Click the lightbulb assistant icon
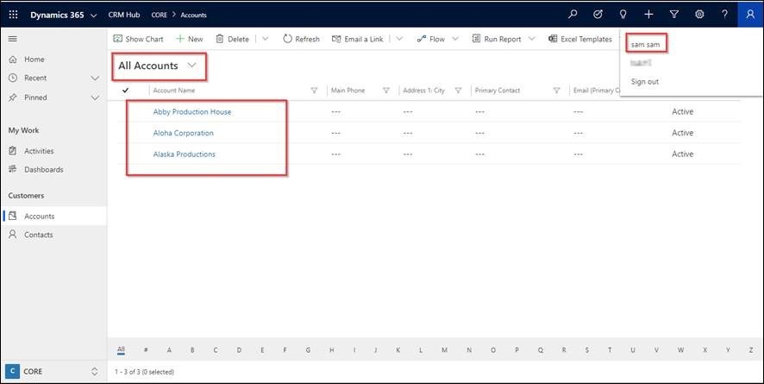The width and height of the screenshot is (764, 384). tap(623, 15)
